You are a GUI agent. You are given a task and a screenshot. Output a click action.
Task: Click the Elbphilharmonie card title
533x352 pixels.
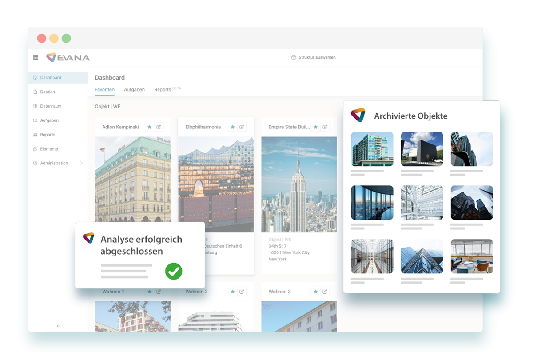click(x=203, y=127)
